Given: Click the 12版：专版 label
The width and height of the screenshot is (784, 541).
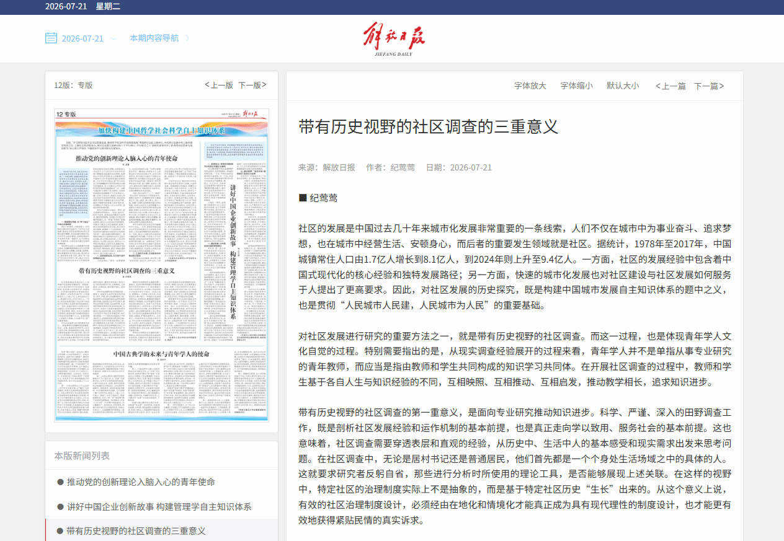Looking at the screenshot, I should 73,85.
